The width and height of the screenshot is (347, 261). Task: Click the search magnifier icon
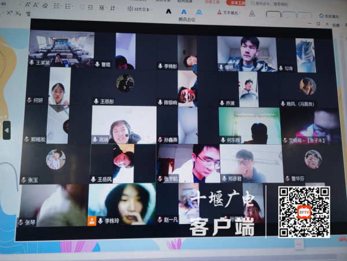click(x=253, y=3)
